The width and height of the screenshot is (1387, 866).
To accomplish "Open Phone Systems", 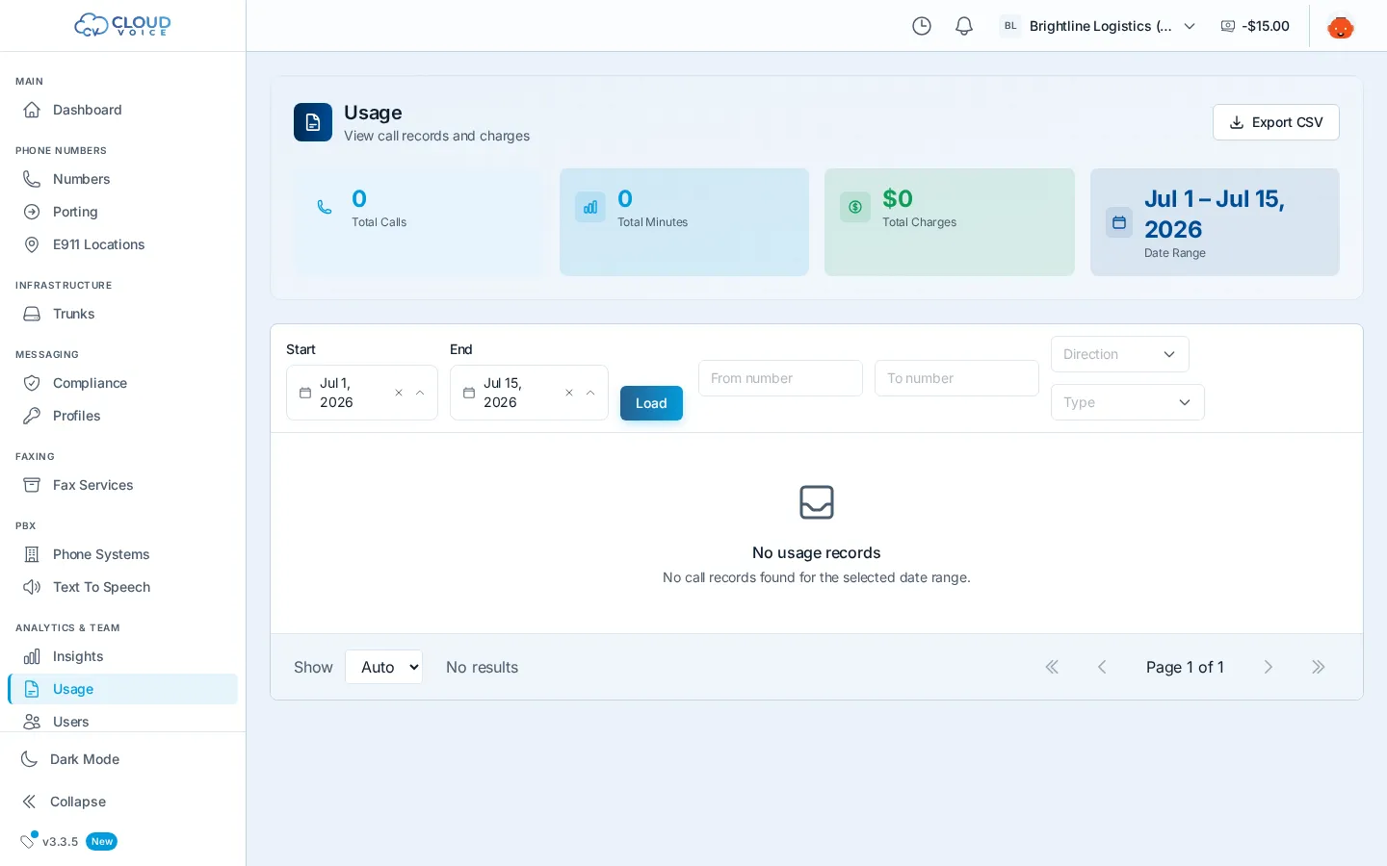I will coord(122,554).
